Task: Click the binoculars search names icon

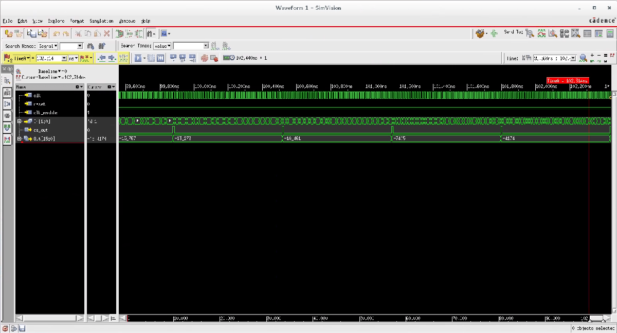Action: pos(91,46)
